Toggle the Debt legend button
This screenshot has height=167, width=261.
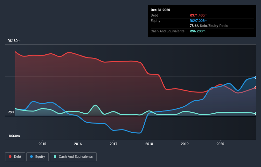[15, 157]
